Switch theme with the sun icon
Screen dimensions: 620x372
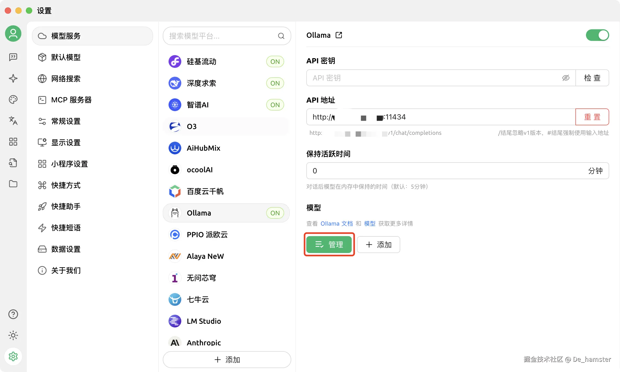(13, 335)
